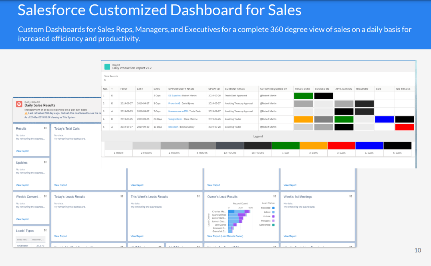This screenshot has height=266, width=431.
Task: Click the '67-Days' value in Days column
Action: (158, 119)
